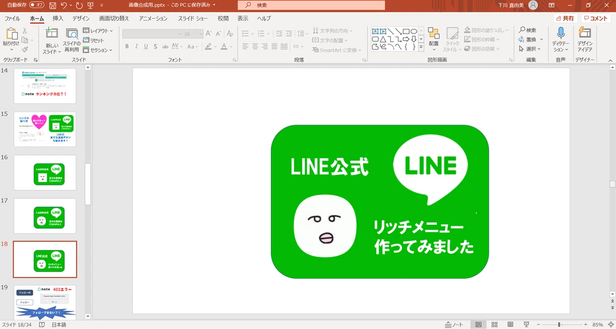Click the コメント button
This screenshot has height=329, width=616.
(x=595, y=18)
